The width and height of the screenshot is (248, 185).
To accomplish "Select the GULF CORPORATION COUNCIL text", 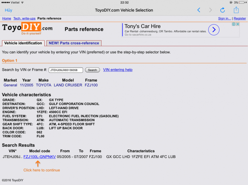I will pos(74,104).
